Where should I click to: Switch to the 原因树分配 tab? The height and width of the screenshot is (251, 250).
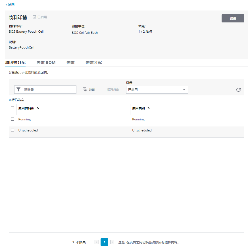coord(15,62)
